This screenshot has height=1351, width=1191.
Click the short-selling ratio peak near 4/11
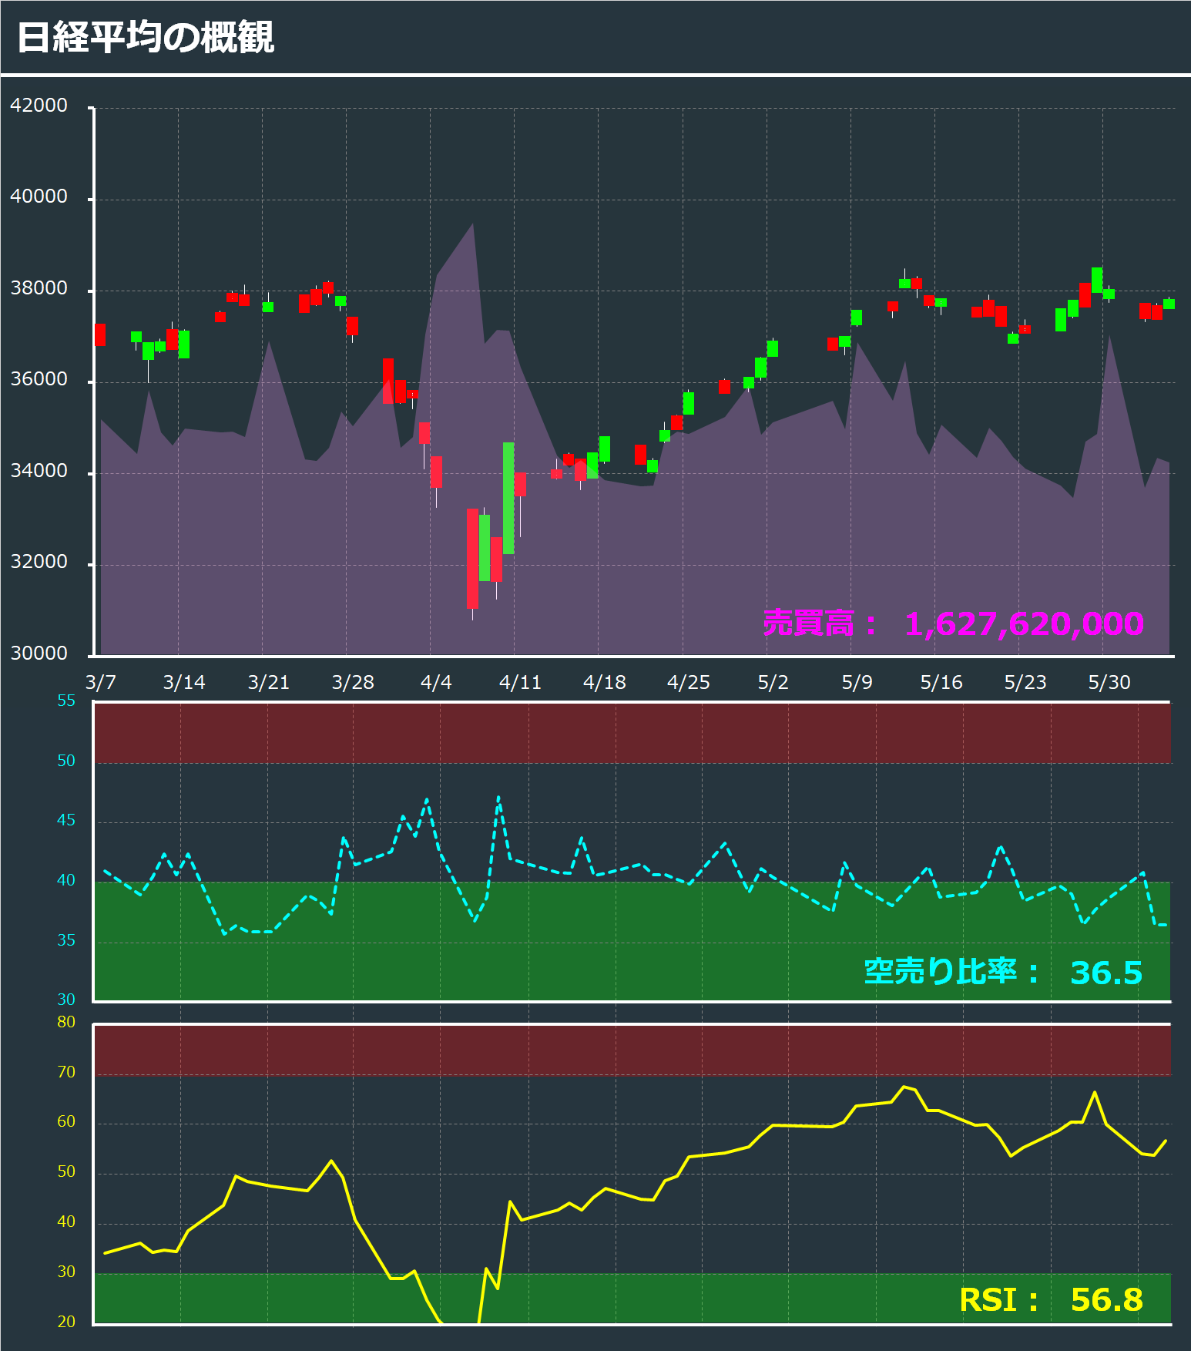pyautogui.click(x=498, y=797)
